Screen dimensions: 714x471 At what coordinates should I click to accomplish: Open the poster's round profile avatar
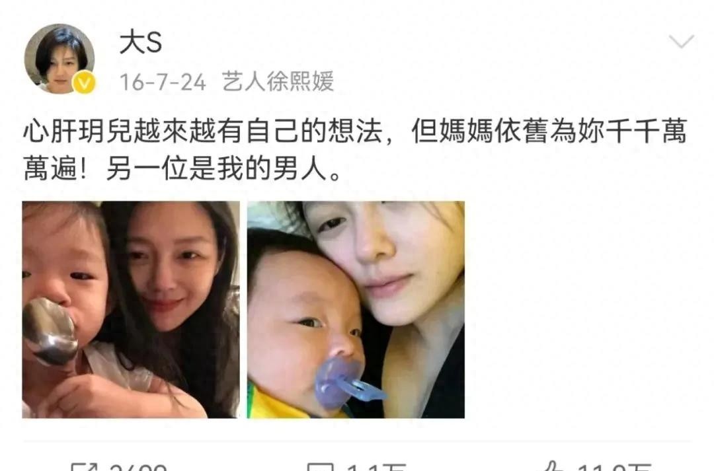(x=59, y=58)
